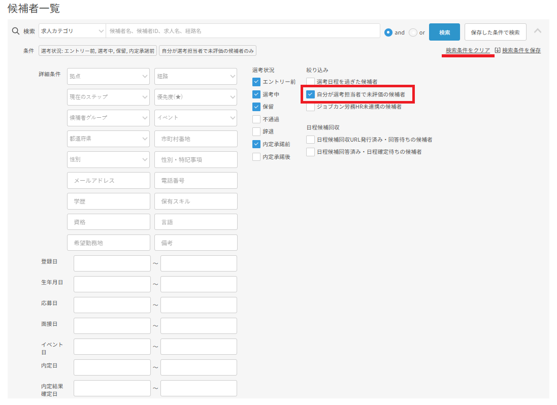Collapse the search panel with the chevron
Screen dimensions: 557x405
pyautogui.click(x=538, y=31)
